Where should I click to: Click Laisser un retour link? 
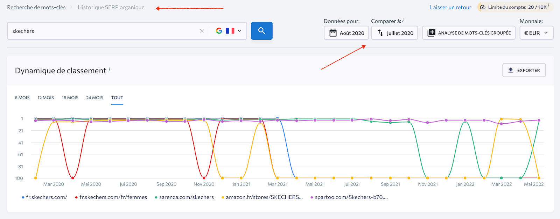pos(450,7)
